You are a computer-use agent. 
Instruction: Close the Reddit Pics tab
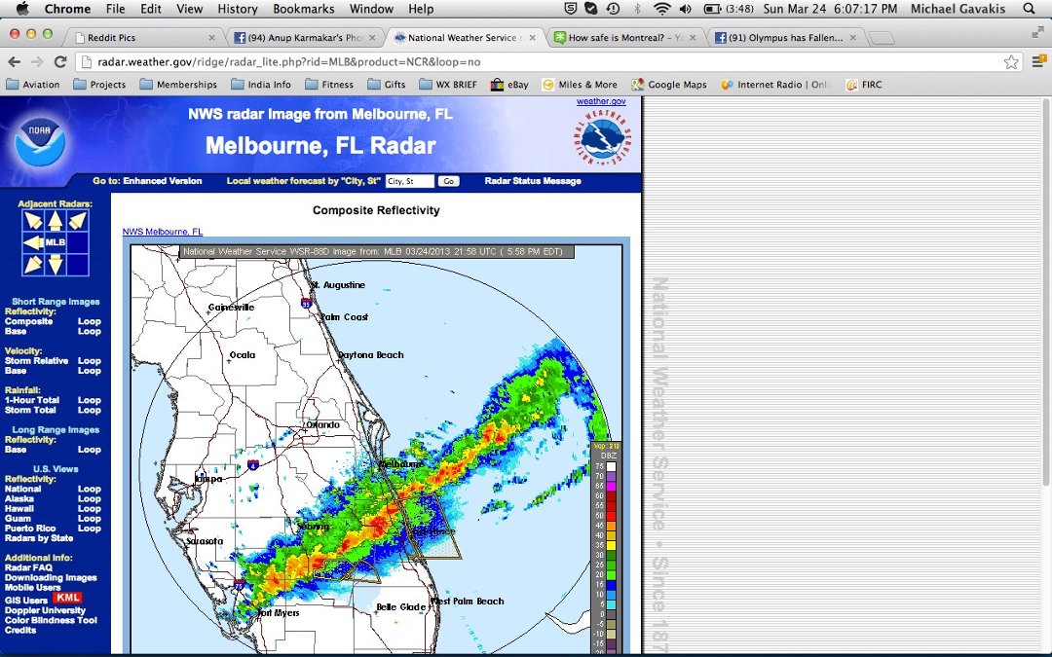(x=212, y=38)
